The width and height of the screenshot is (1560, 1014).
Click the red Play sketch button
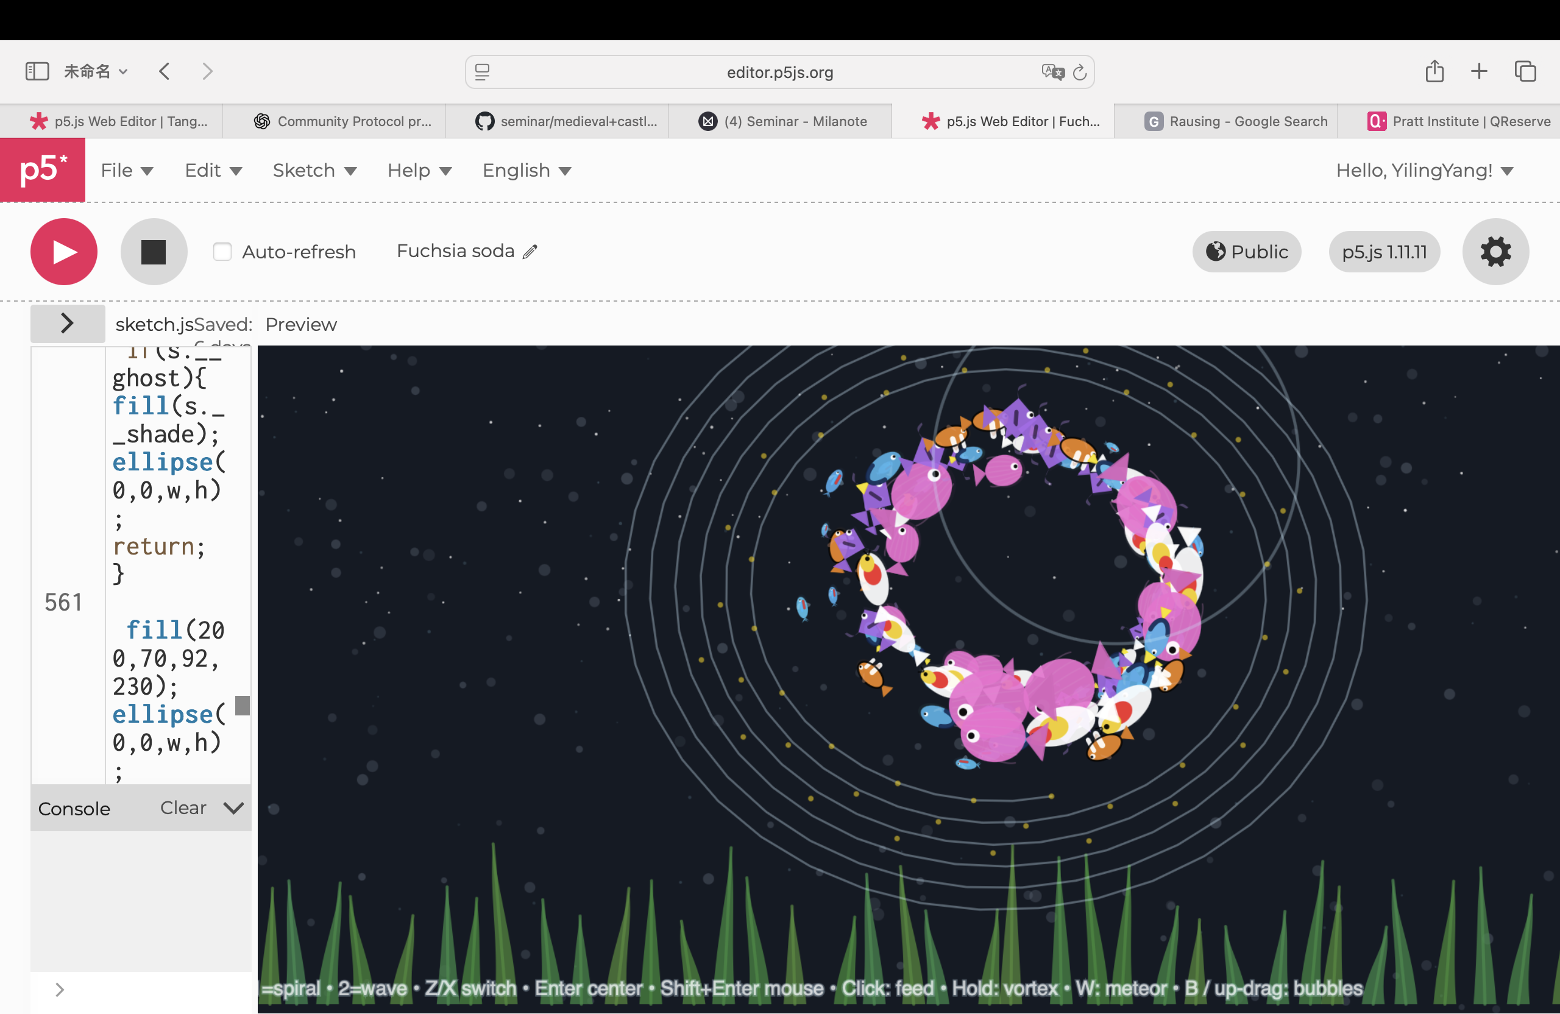pos(63,252)
